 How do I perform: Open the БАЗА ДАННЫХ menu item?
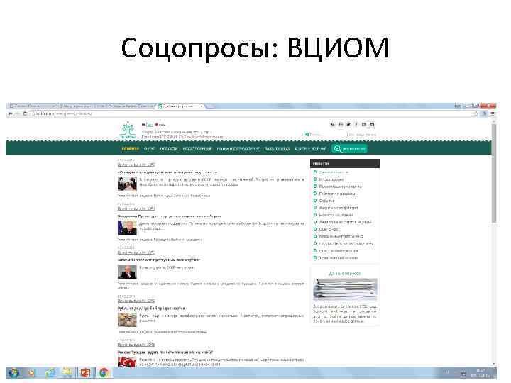click(x=277, y=148)
